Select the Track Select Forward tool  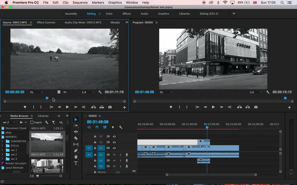76,126
